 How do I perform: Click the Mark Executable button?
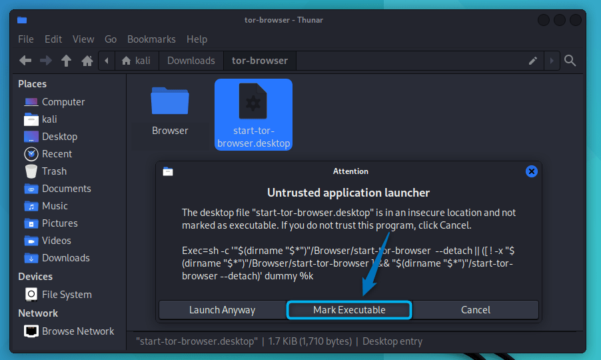[349, 310]
